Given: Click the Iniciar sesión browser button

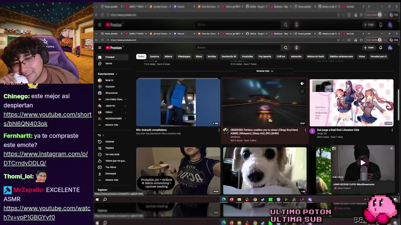Looking at the screenshot, I should 373,40.
